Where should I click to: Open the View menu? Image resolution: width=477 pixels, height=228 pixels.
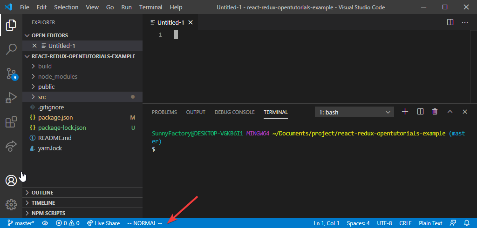(x=92, y=7)
